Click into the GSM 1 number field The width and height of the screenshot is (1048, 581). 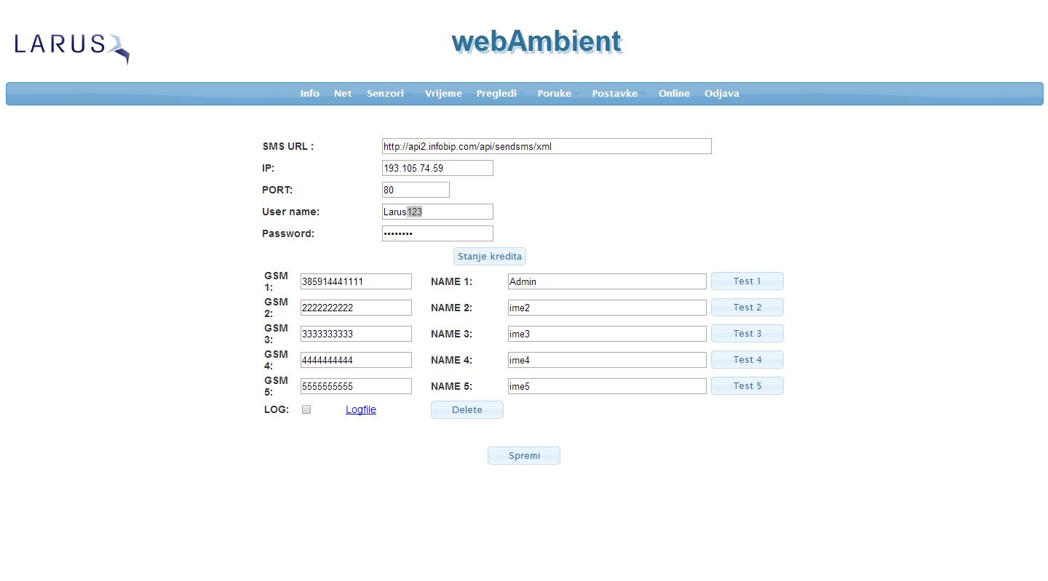(x=356, y=281)
